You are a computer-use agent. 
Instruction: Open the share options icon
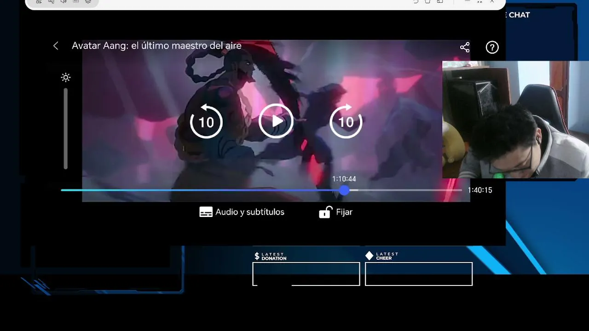click(x=465, y=47)
